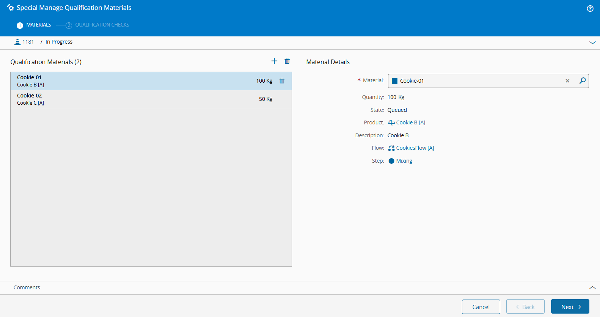Image resolution: width=600 pixels, height=317 pixels.
Task: Click the resource icon next to 1181
Action: point(17,42)
